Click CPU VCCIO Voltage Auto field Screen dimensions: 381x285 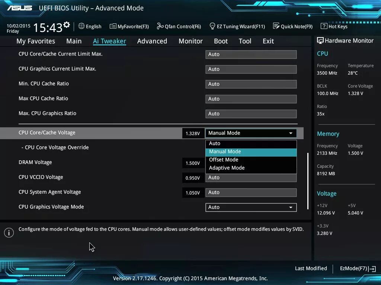click(x=251, y=178)
